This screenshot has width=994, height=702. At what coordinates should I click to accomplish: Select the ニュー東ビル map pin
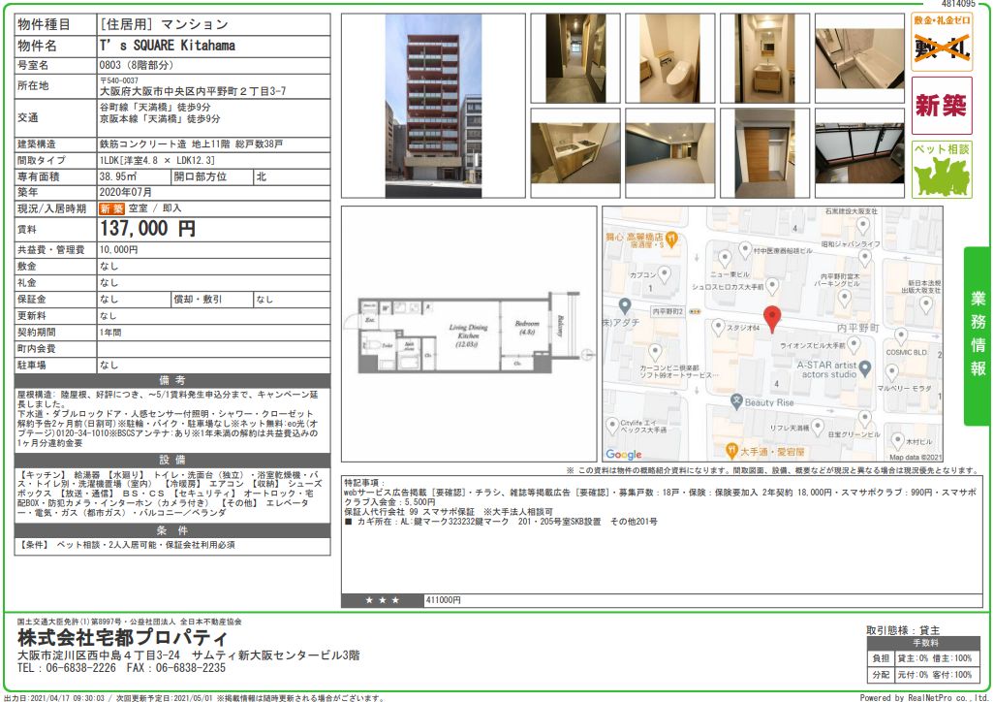point(724,258)
